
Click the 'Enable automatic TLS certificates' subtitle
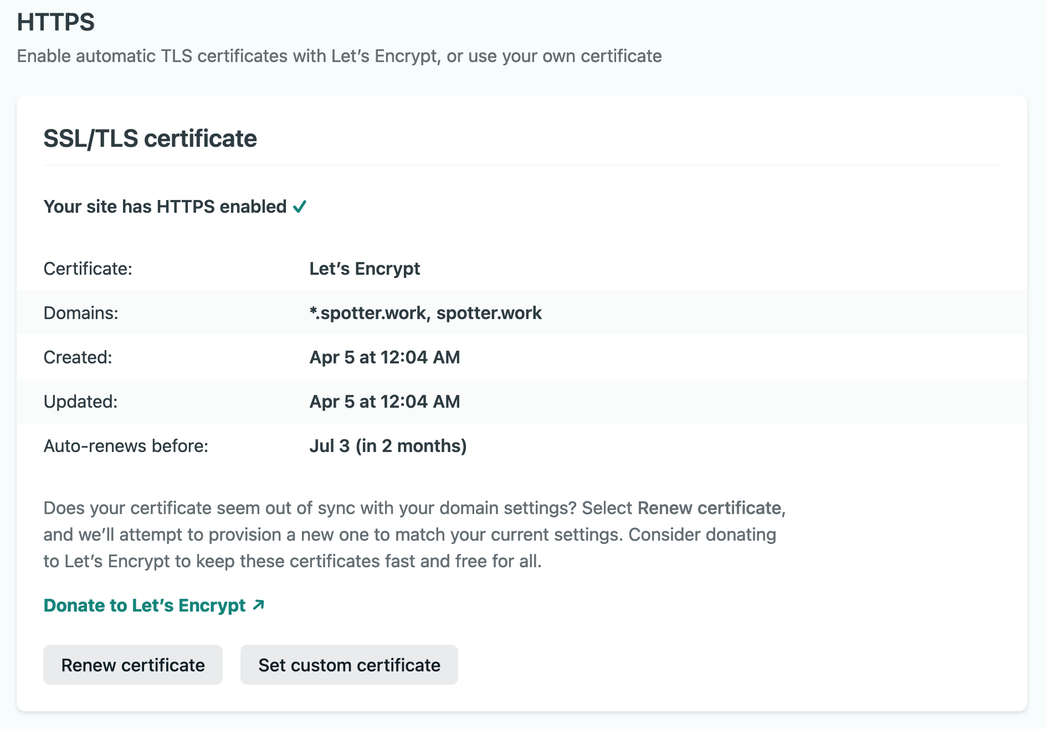tap(339, 56)
